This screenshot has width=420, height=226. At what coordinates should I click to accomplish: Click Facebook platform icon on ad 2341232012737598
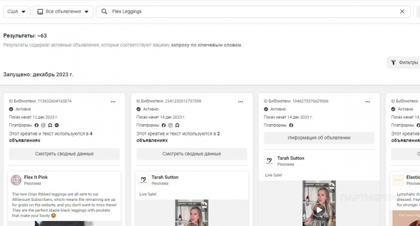click(x=164, y=125)
